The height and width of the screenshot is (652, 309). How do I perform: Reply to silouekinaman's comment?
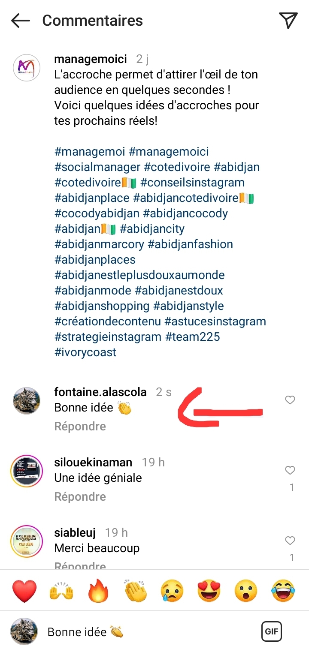[80, 497]
